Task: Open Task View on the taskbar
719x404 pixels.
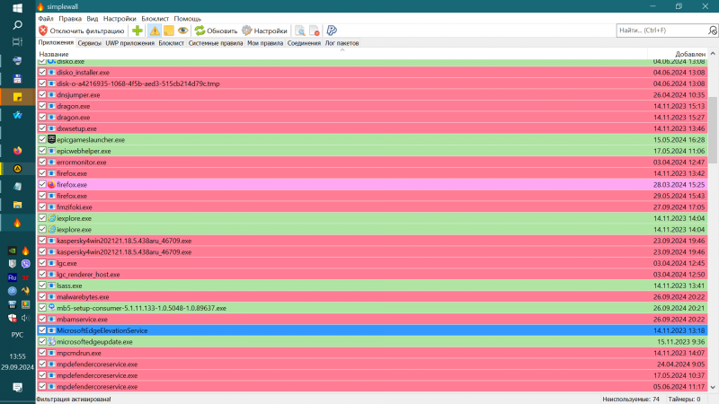Action: (17, 42)
